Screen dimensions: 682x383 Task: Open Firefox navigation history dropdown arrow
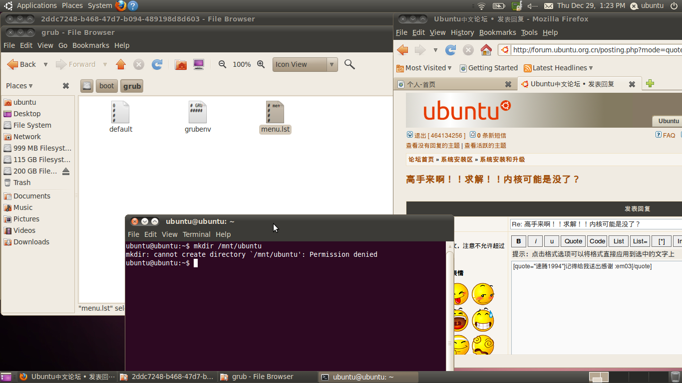click(x=435, y=50)
